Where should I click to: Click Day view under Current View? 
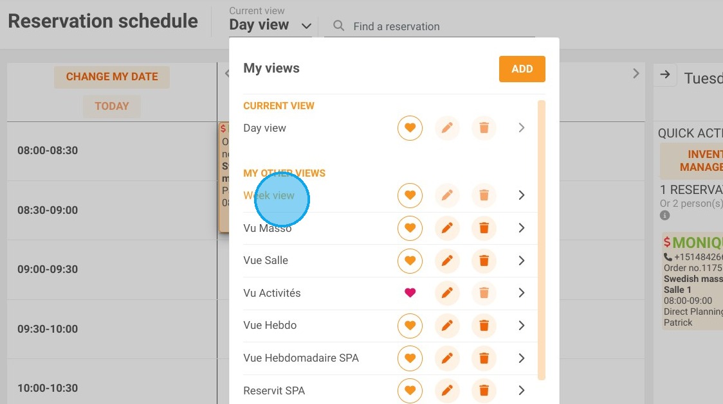pyautogui.click(x=264, y=128)
